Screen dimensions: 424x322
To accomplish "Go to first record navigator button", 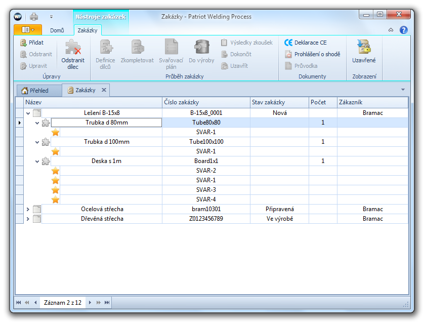I will tap(18, 303).
